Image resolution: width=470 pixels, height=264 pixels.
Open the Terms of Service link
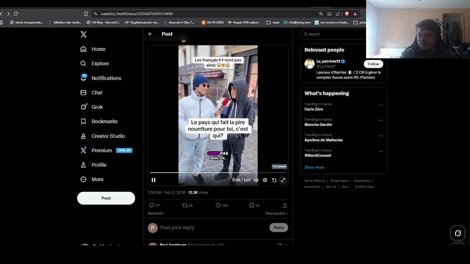315,181
